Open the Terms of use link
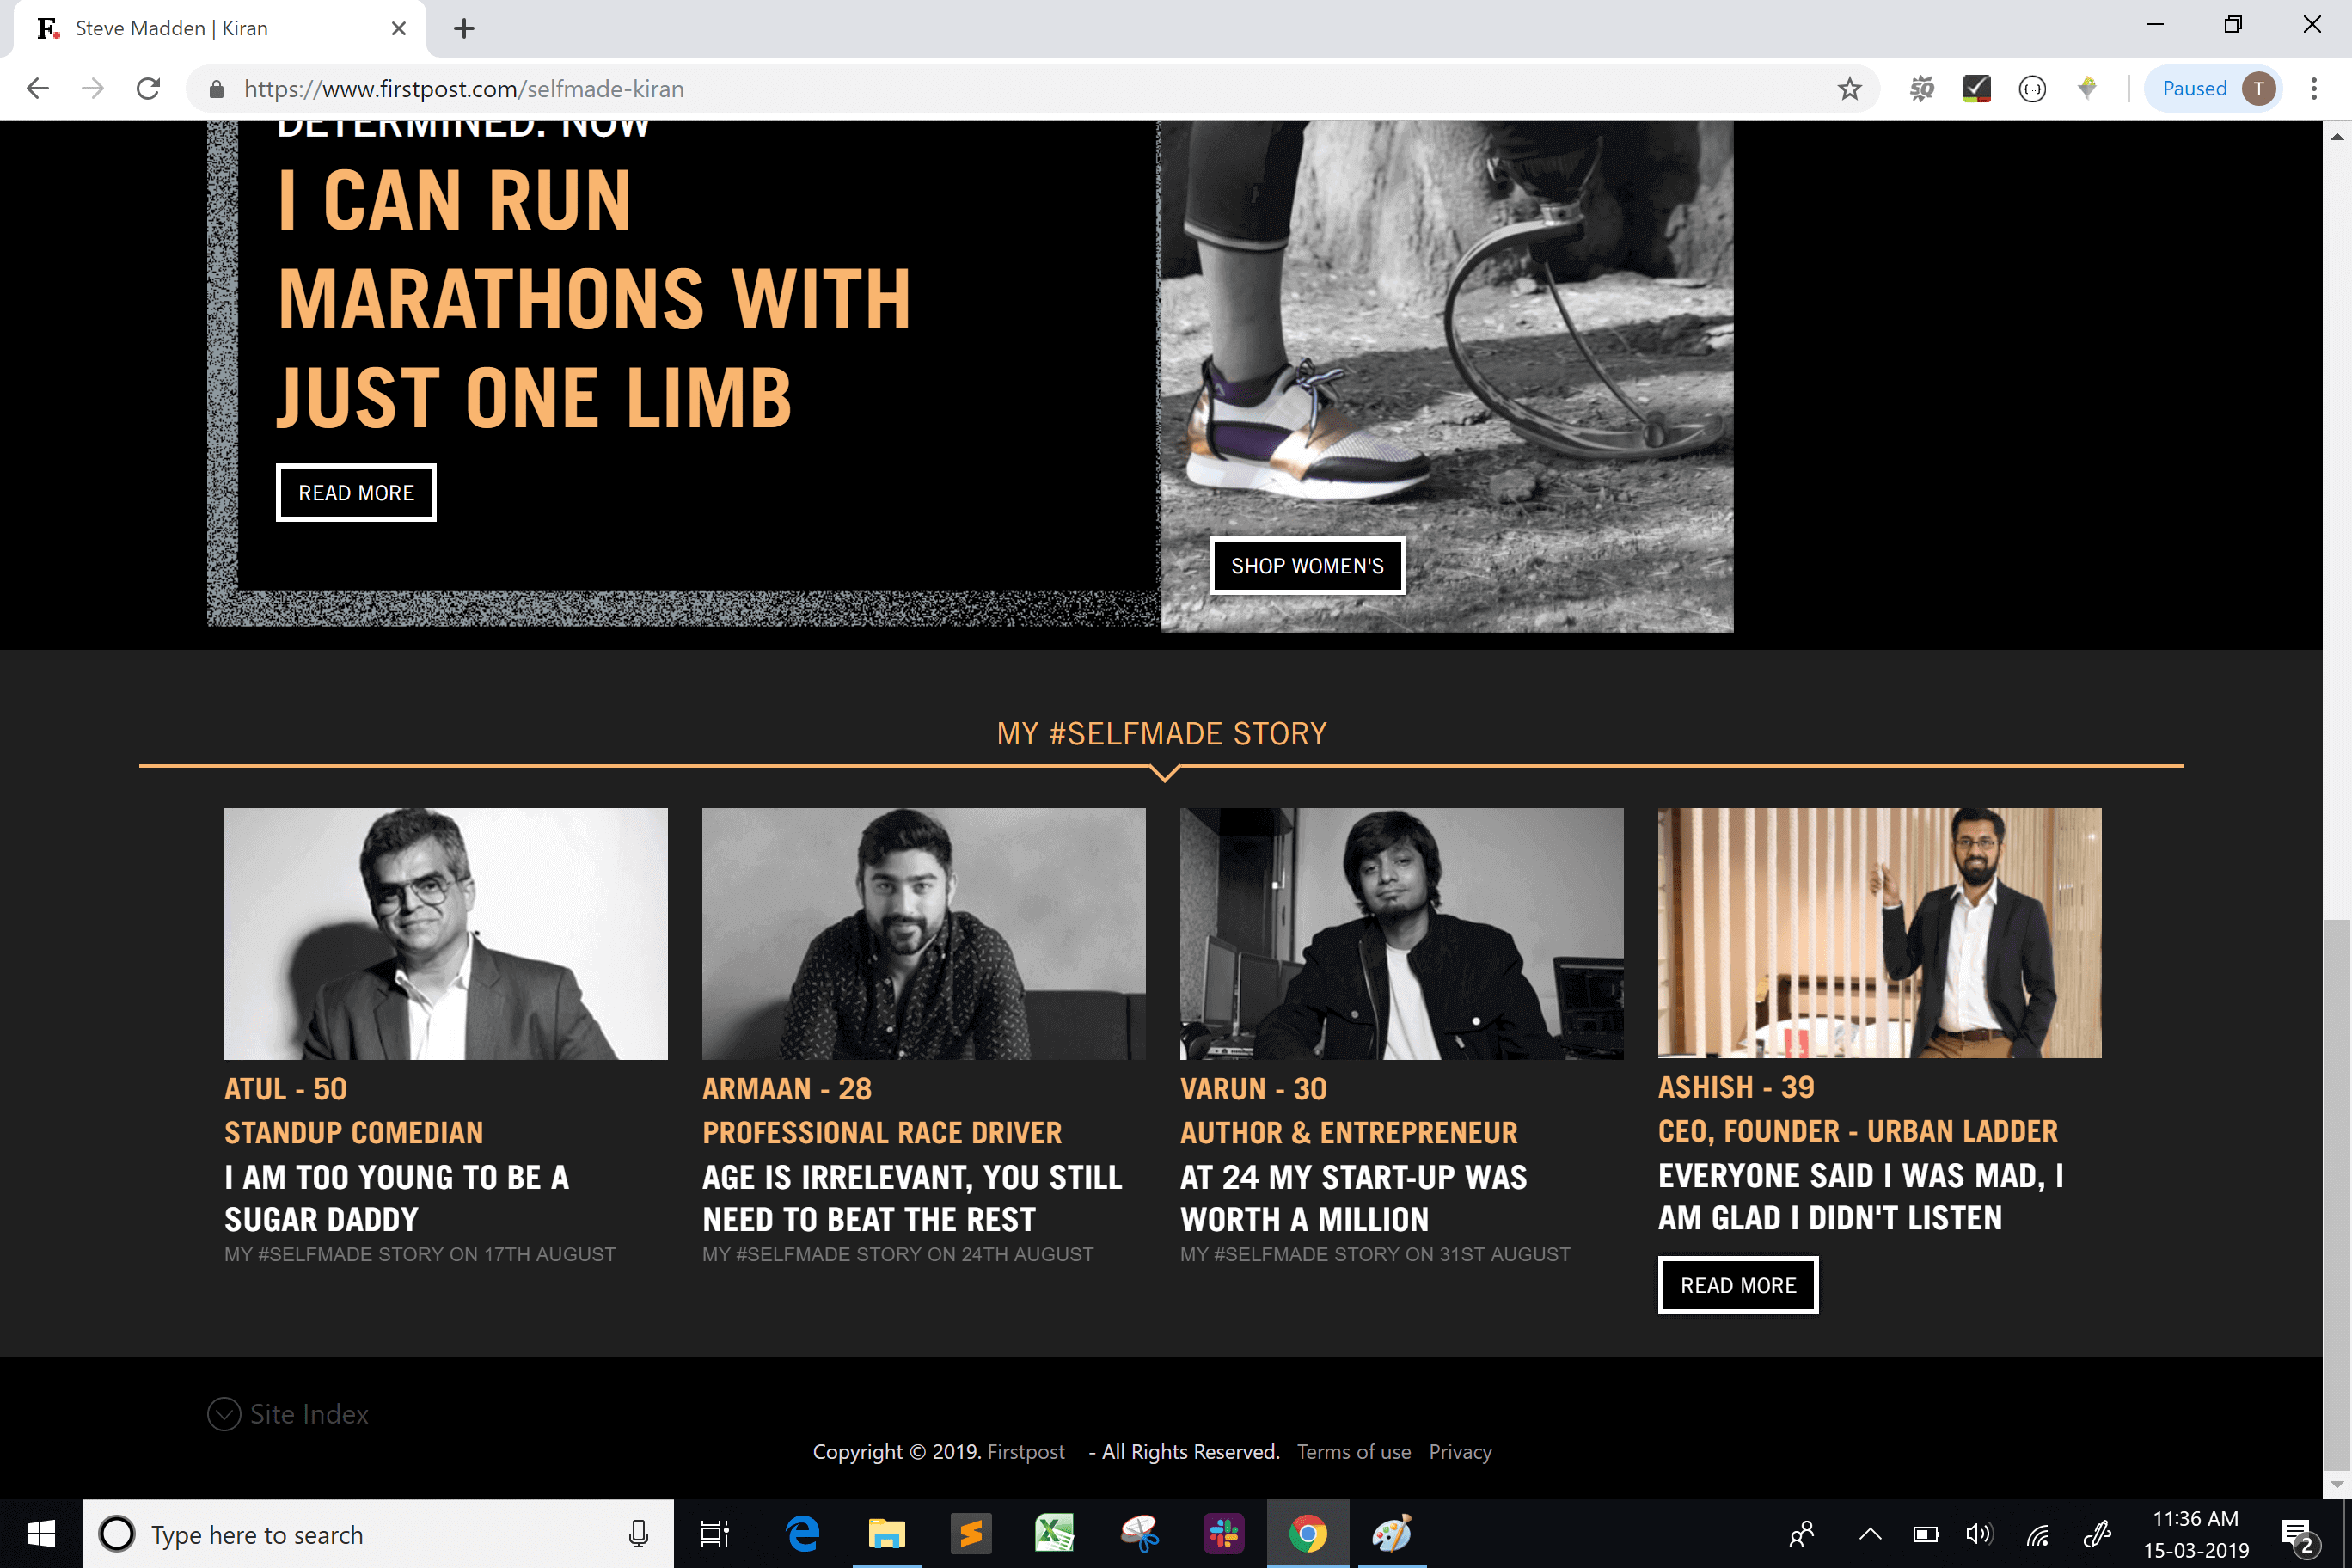Viewport: 2352px width, 1568px height. [1354, 1452]
